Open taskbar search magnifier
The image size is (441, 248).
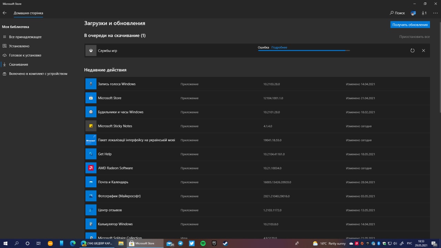[x=17, y=243]
